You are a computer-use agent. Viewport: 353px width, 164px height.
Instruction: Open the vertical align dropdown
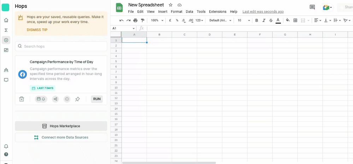point(327,20)
